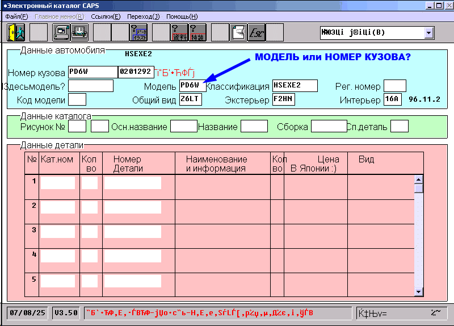Click the empty Рег. номер field
The width and height of the screenshot is (454, 326).
tap(395, 86)
